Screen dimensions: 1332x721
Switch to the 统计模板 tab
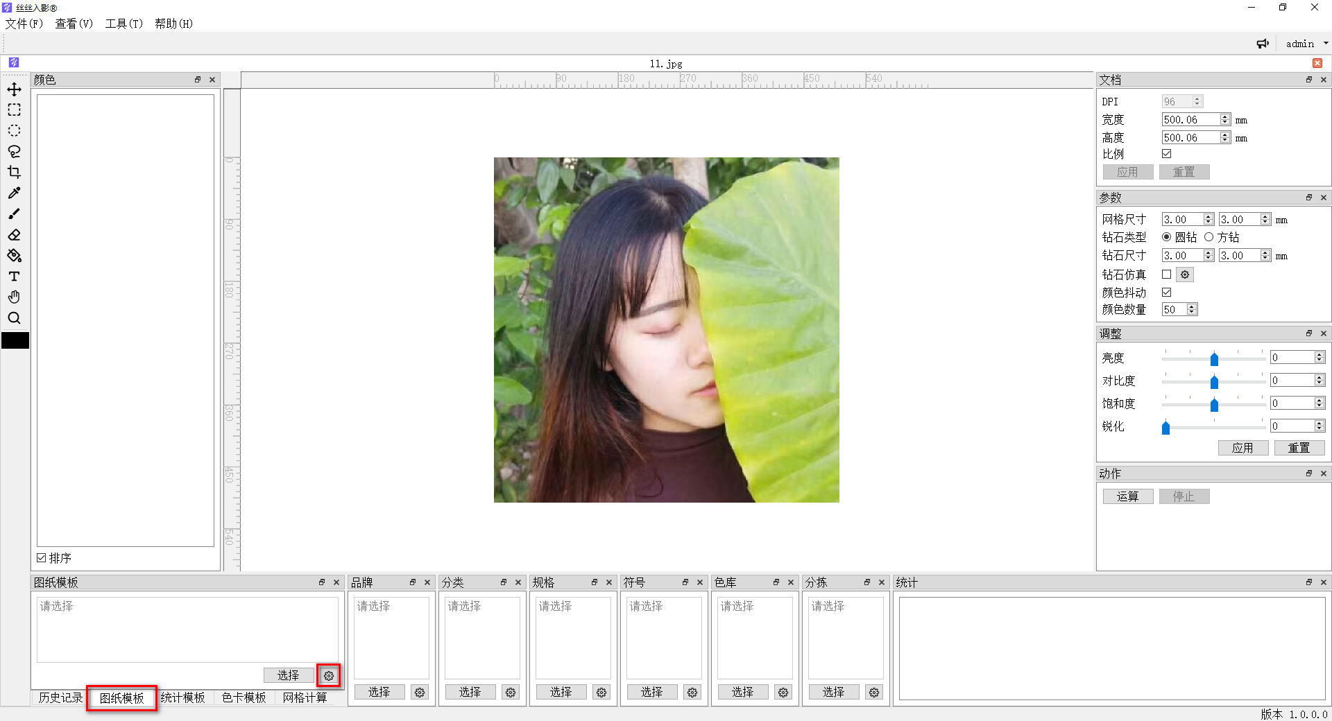pos(183,697)
